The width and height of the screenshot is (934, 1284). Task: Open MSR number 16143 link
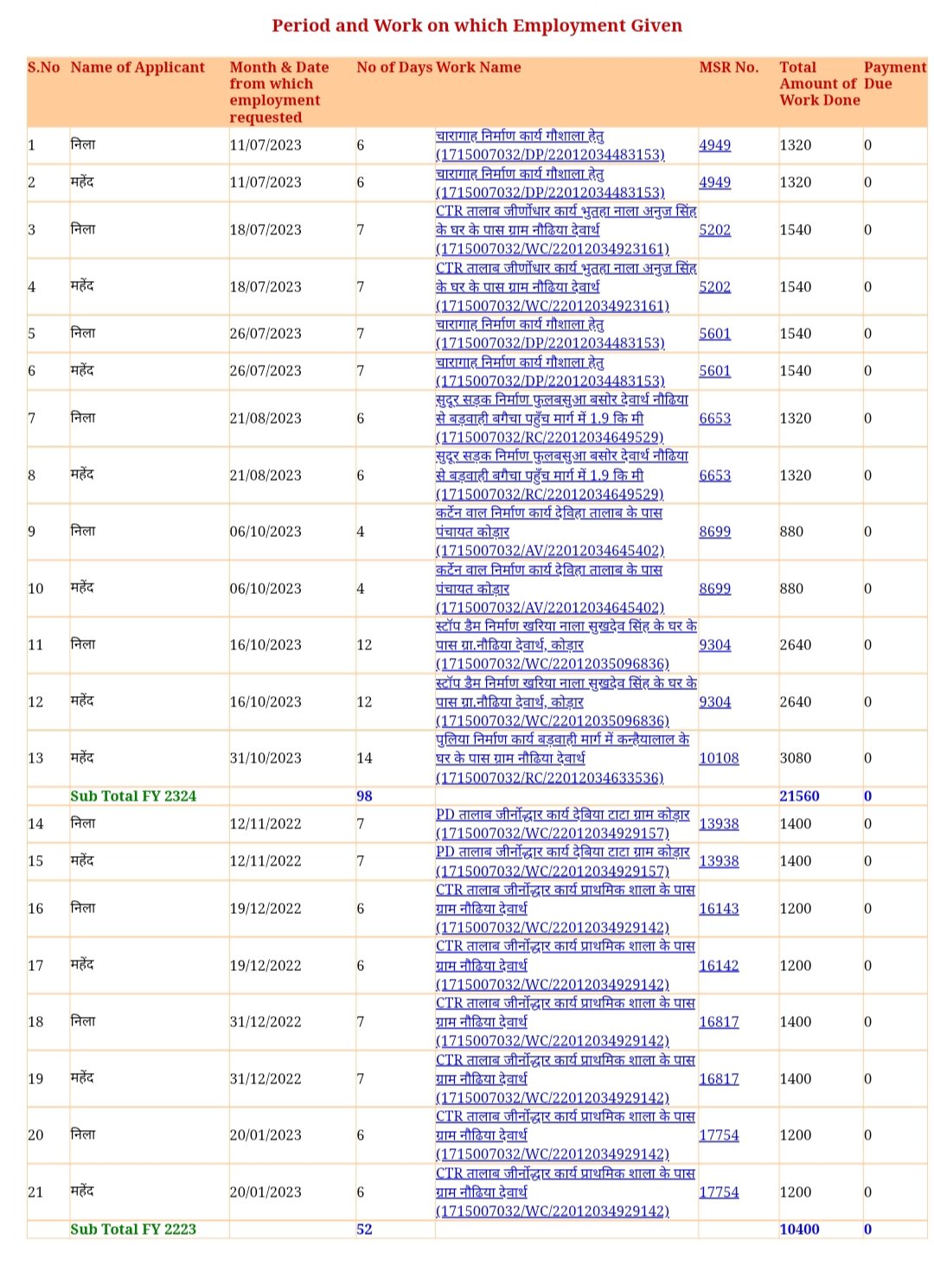719,909
